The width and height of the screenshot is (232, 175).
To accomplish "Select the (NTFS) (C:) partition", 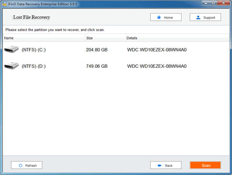I will pyautogui.click(x=34, y=50).
